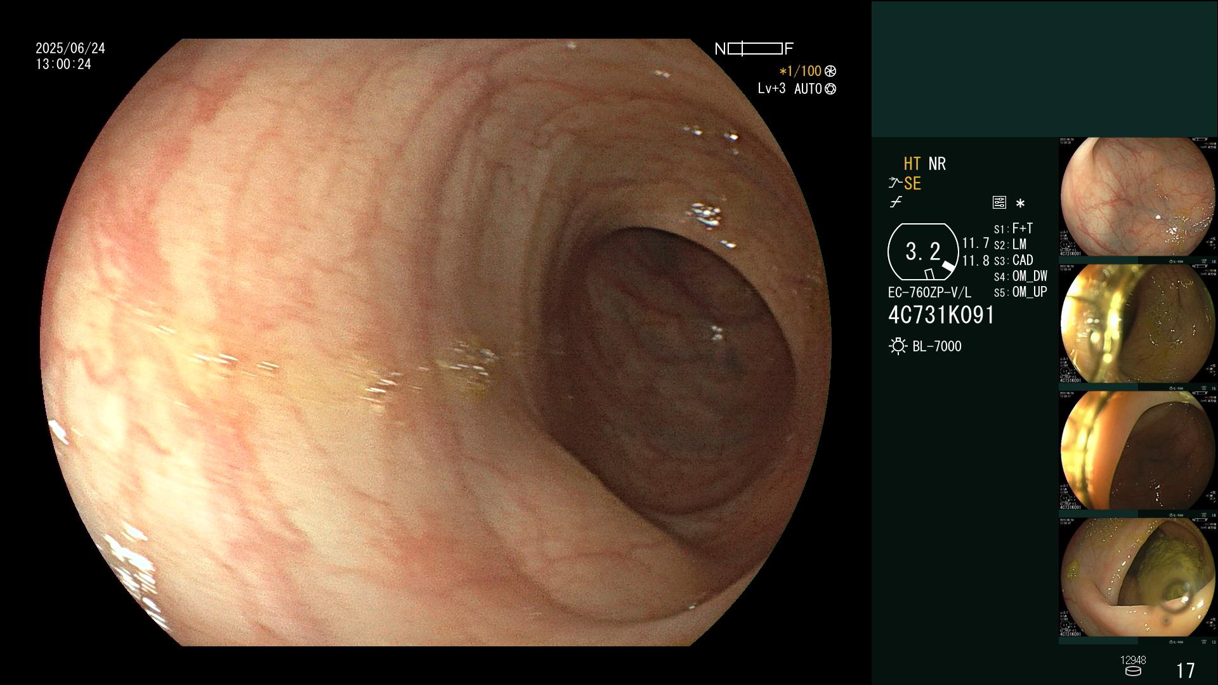1218x685 pixels.
Task: Open the third thumbnail with orange glare
Action: (x=1138, y=451)
